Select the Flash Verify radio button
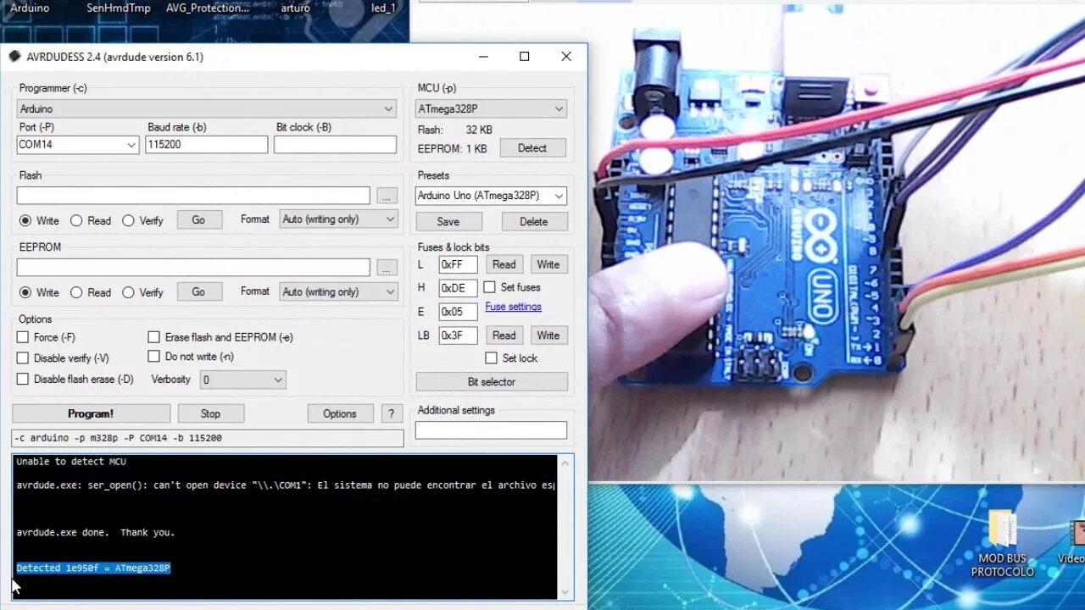 pos(128,220)
